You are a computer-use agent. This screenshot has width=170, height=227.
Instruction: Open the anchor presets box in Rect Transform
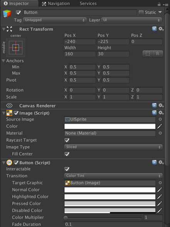(x=16, y=47)
